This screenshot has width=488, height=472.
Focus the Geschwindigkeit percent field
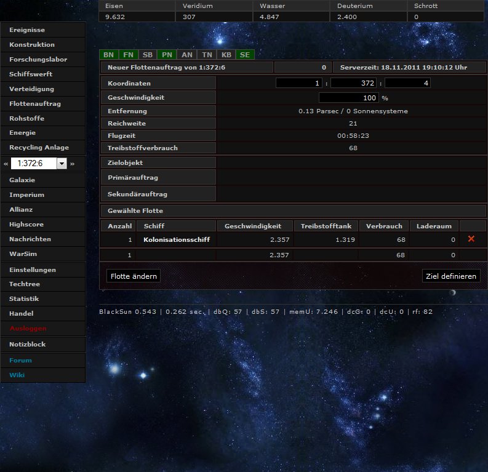pyautogui.click(x=348, y=98)
